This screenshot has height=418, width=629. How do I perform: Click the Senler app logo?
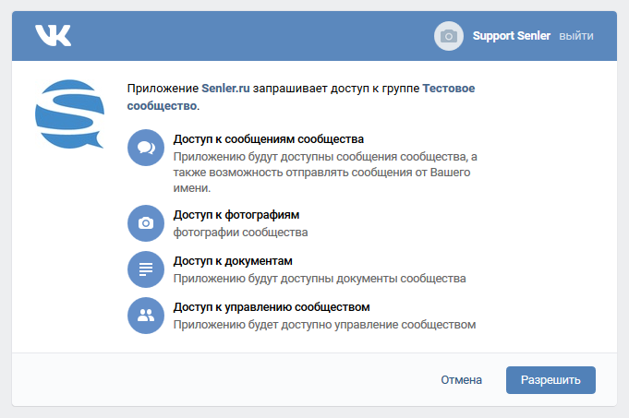69,115
